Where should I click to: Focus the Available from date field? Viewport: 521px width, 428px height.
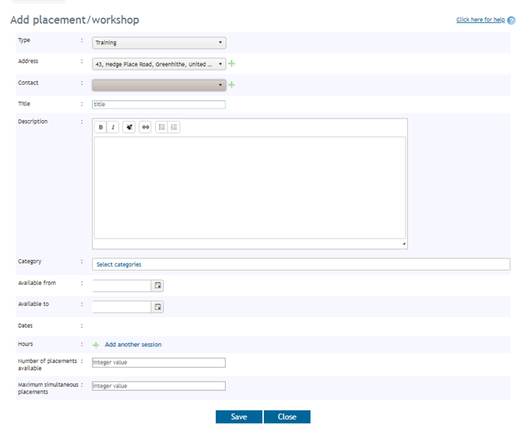click(122, 286)
